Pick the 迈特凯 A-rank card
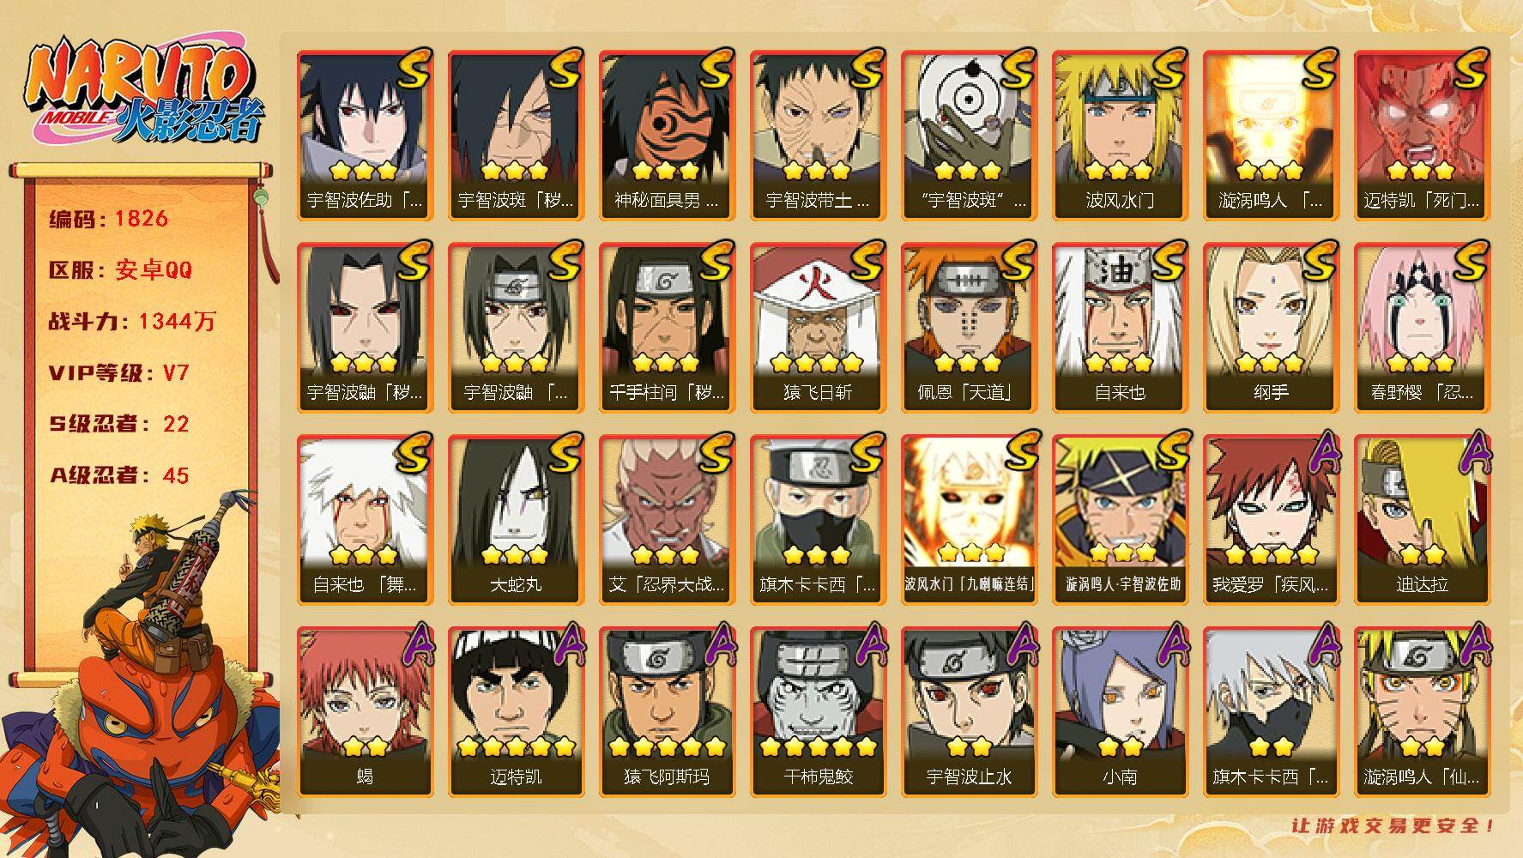1523x858 pixels. [516, 712]
